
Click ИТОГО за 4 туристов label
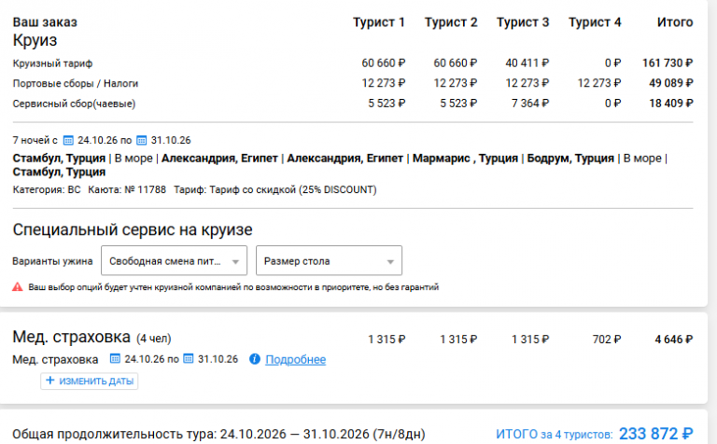coord(555,435)
